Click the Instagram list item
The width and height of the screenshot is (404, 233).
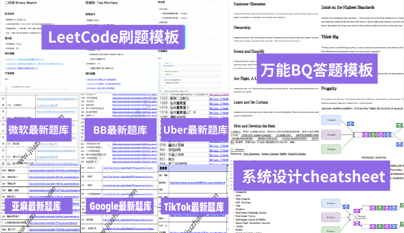[x=241, y=192]
